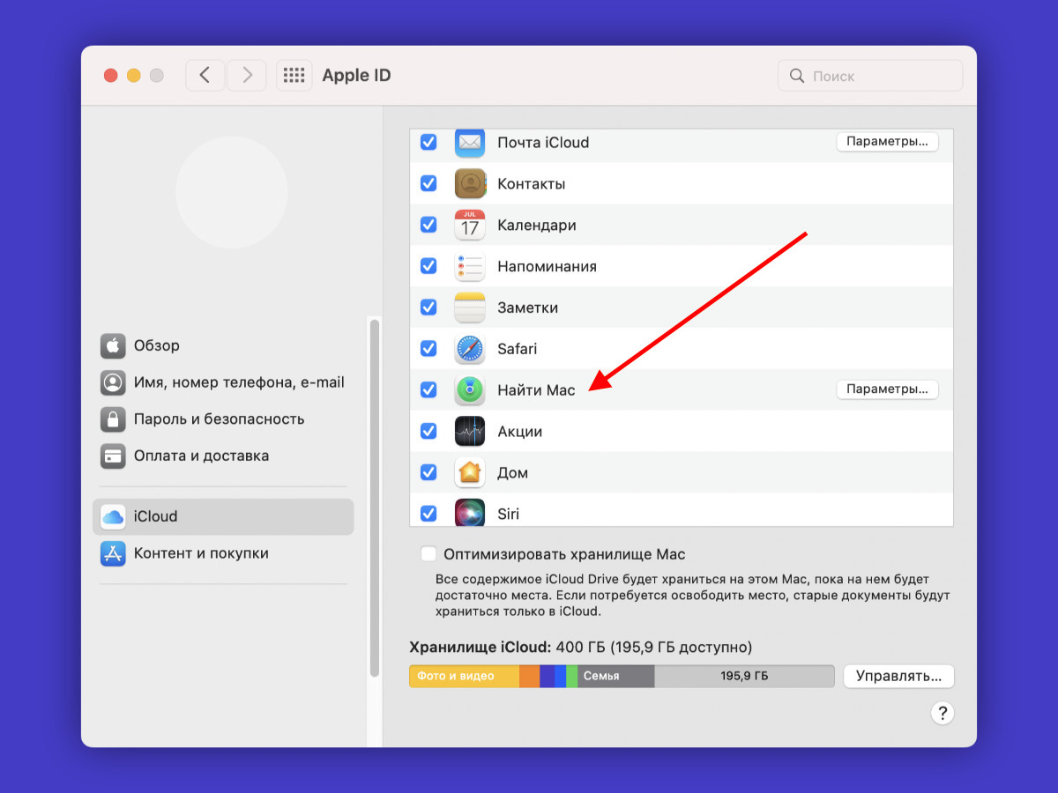
Task: Click the Safari compass icon
Action: (470, 349)
